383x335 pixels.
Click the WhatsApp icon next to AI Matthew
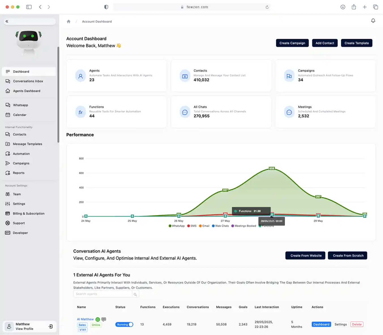pos(98,319)
